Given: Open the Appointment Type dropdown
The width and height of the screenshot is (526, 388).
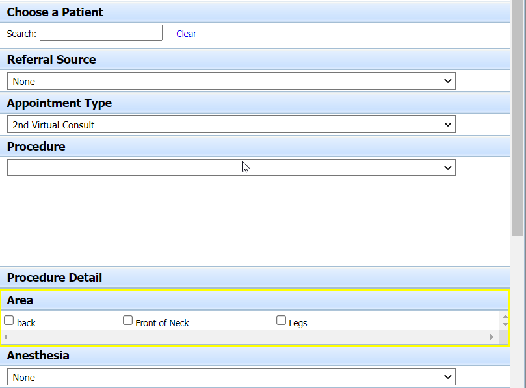Looking at the screenshot, I should click(231, 125).
